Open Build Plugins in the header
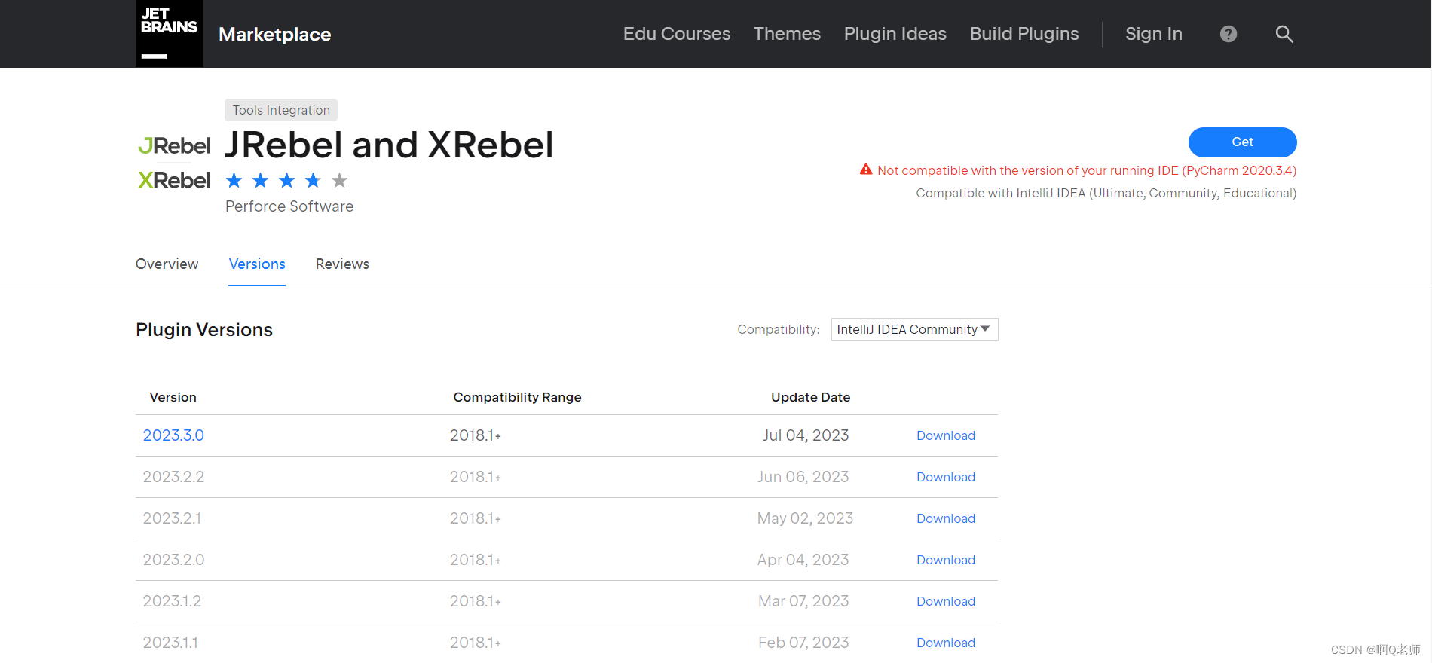 (x=1024, y=34)
